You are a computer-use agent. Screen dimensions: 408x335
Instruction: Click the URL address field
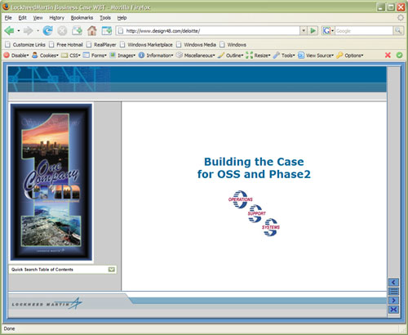pyautogui.click(x=208, y=30)
